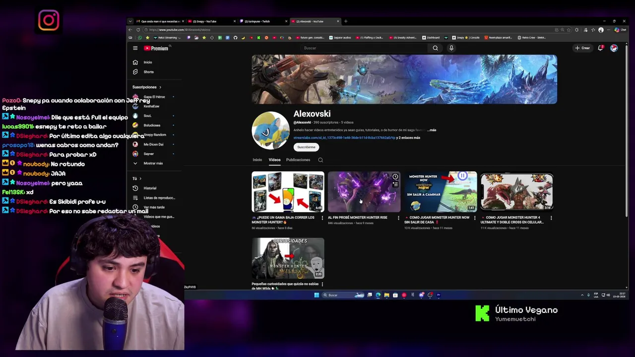The width and height of the screenshot is (635, 357).
Task: Click the search magnifier button
Action: [435, 48]
